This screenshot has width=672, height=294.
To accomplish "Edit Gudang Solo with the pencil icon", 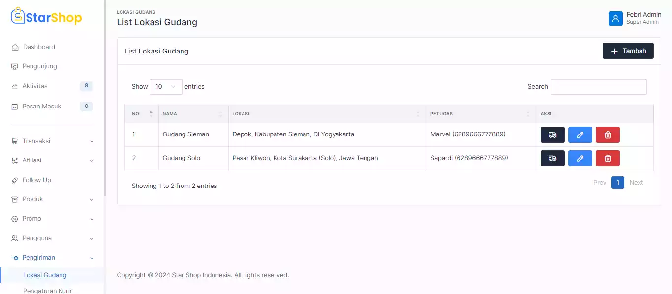I will (580, 159).
